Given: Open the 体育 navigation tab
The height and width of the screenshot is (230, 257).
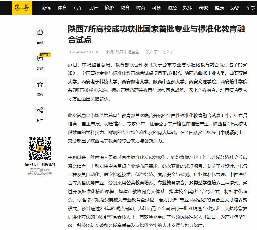Looking at the screenshot, I should [x=62, y=8].
